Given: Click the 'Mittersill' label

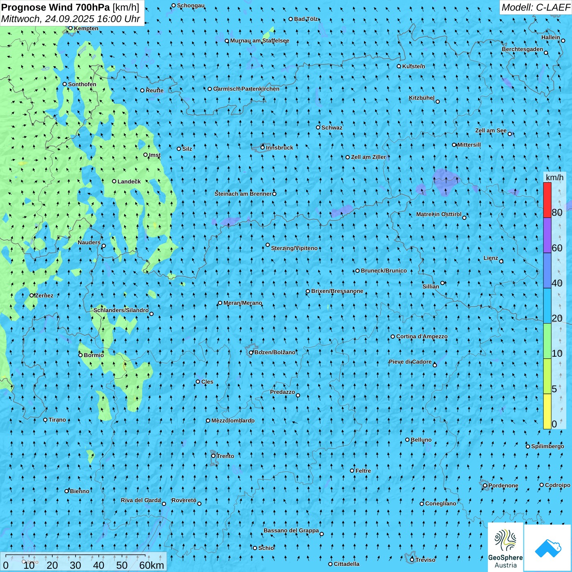Looking at the screenshot, I should click(x=469, y=145).
